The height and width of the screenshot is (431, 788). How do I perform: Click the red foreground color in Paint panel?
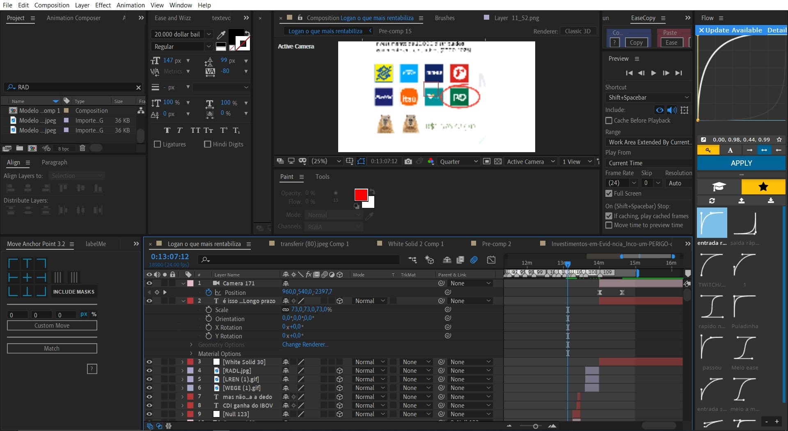point(361,195)
